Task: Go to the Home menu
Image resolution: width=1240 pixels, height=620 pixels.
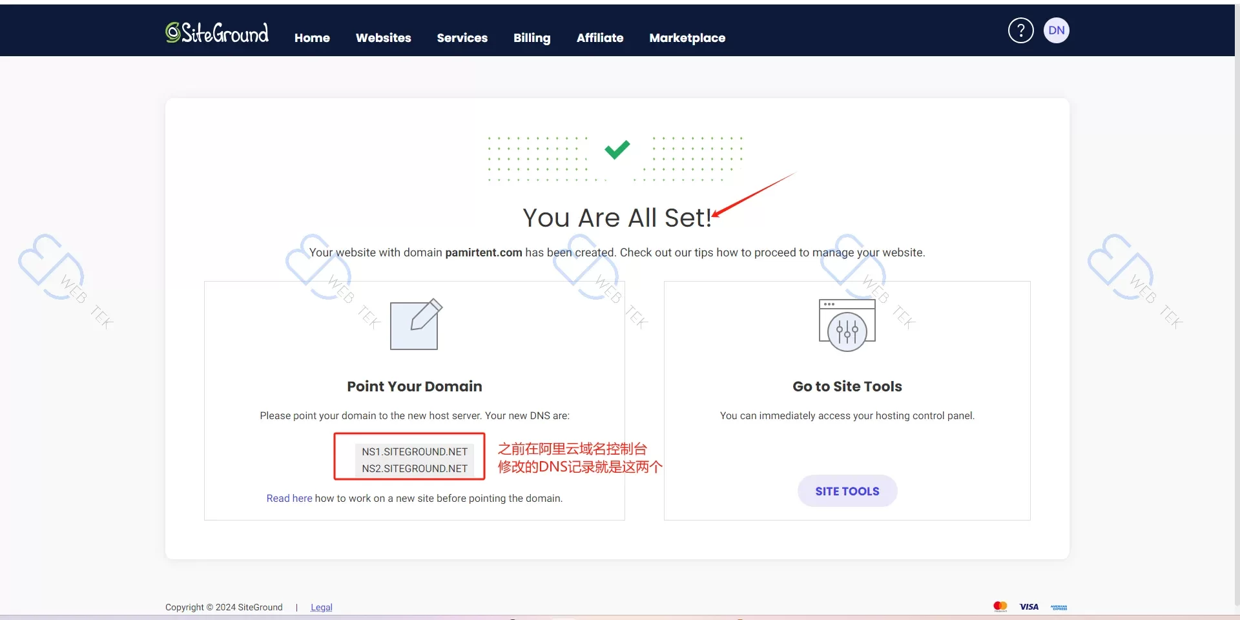Action: point(312,37)
